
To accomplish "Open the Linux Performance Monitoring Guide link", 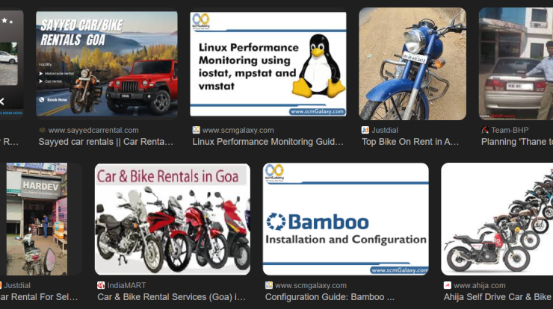I will point(268,142).
